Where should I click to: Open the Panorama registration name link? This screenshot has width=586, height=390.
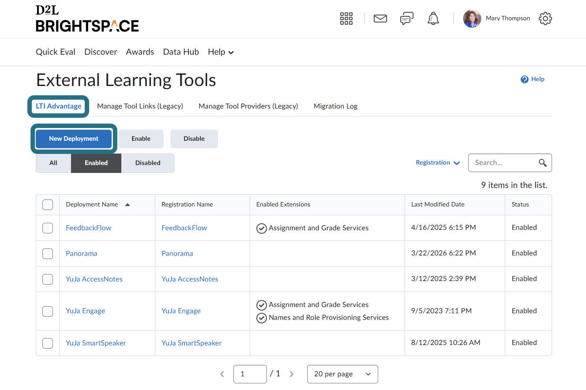click(x=177, y=254)
